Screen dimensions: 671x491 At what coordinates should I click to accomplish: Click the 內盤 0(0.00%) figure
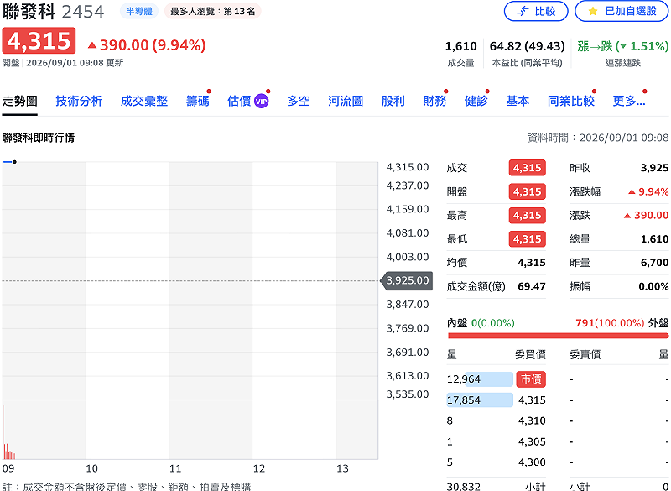click(492, 323)
